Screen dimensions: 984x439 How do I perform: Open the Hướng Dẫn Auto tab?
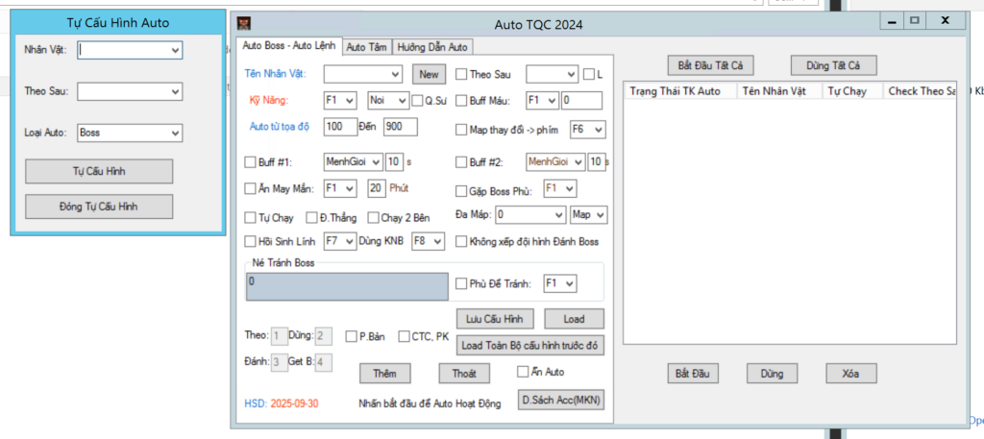click(432, 46)
